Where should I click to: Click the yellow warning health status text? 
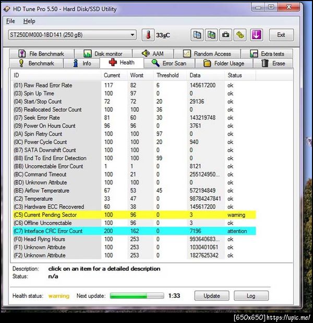[59, 296]
